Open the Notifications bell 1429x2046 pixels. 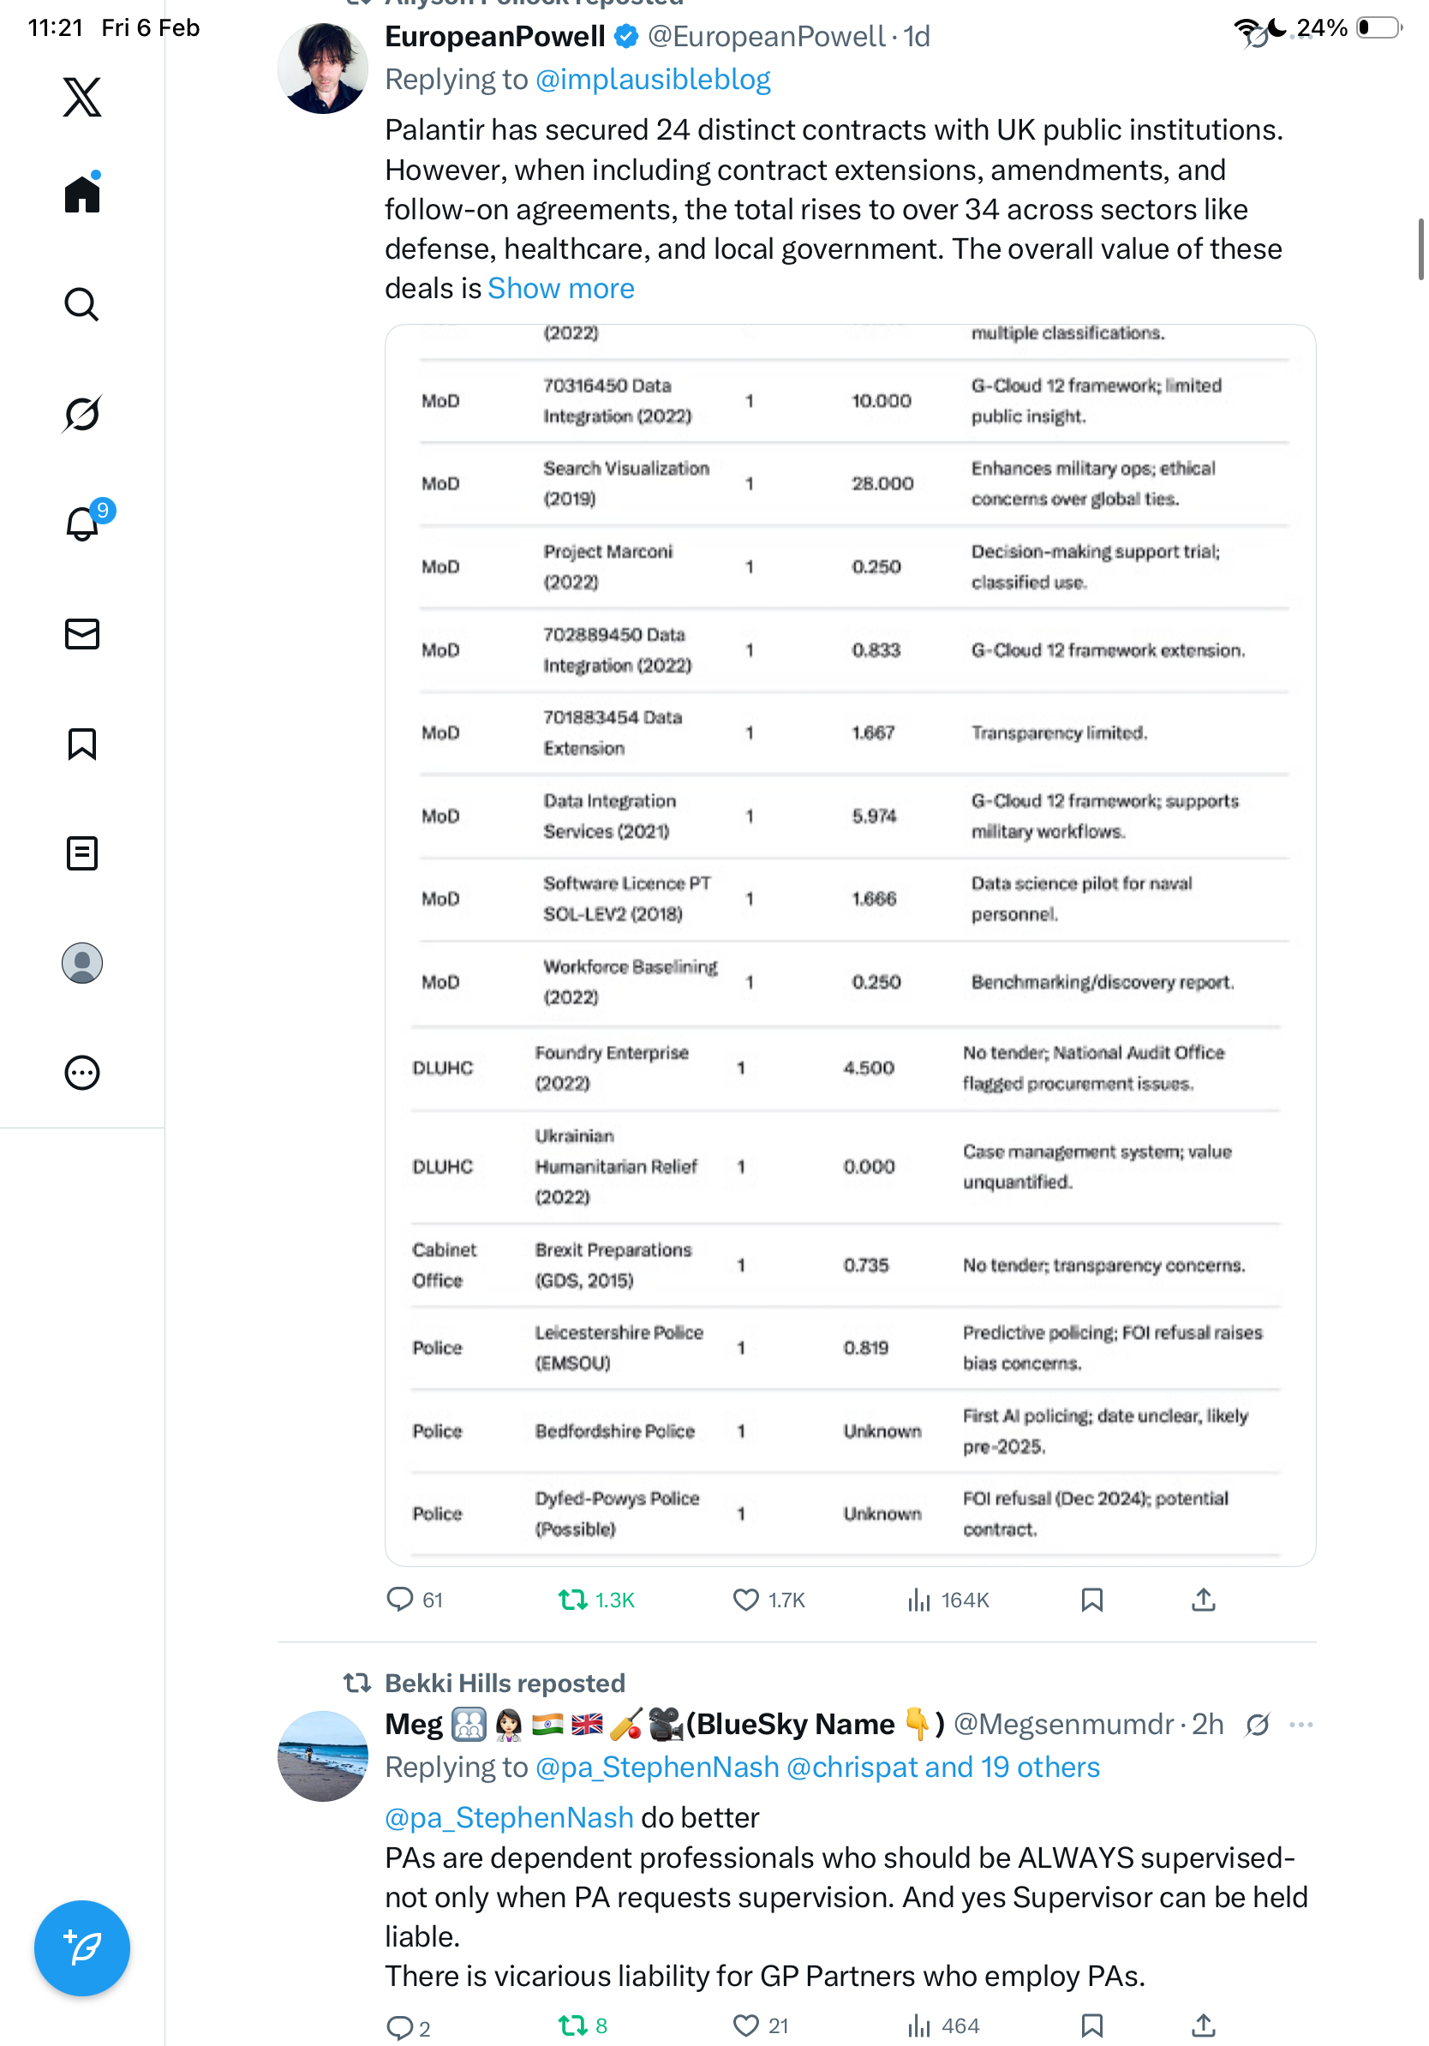(82, 524)
